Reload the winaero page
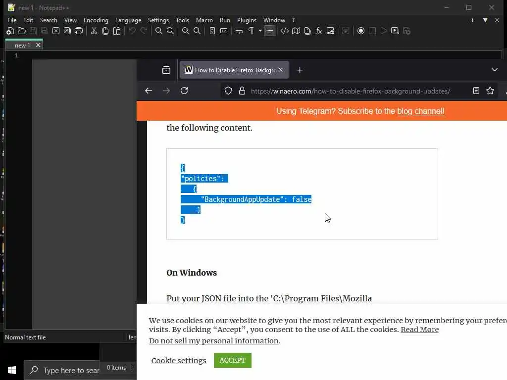Image resolution: width=507 pixels, height=380 pixels. [184, 91]
